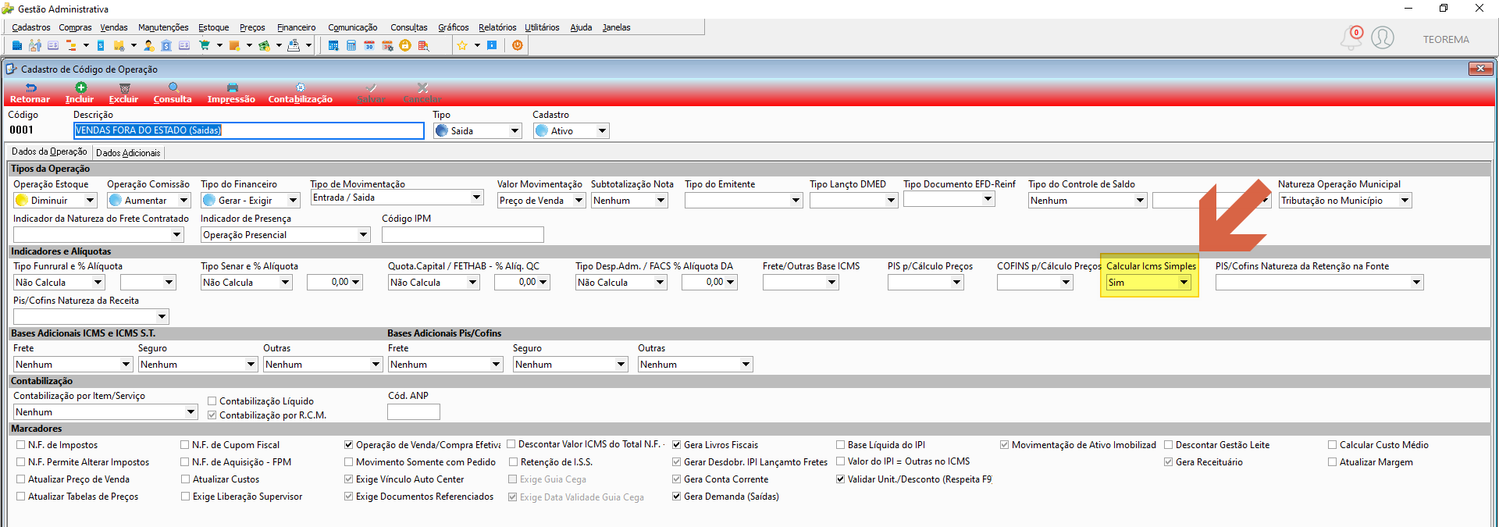Click the cash register toolbar icon

click(294, 45)
